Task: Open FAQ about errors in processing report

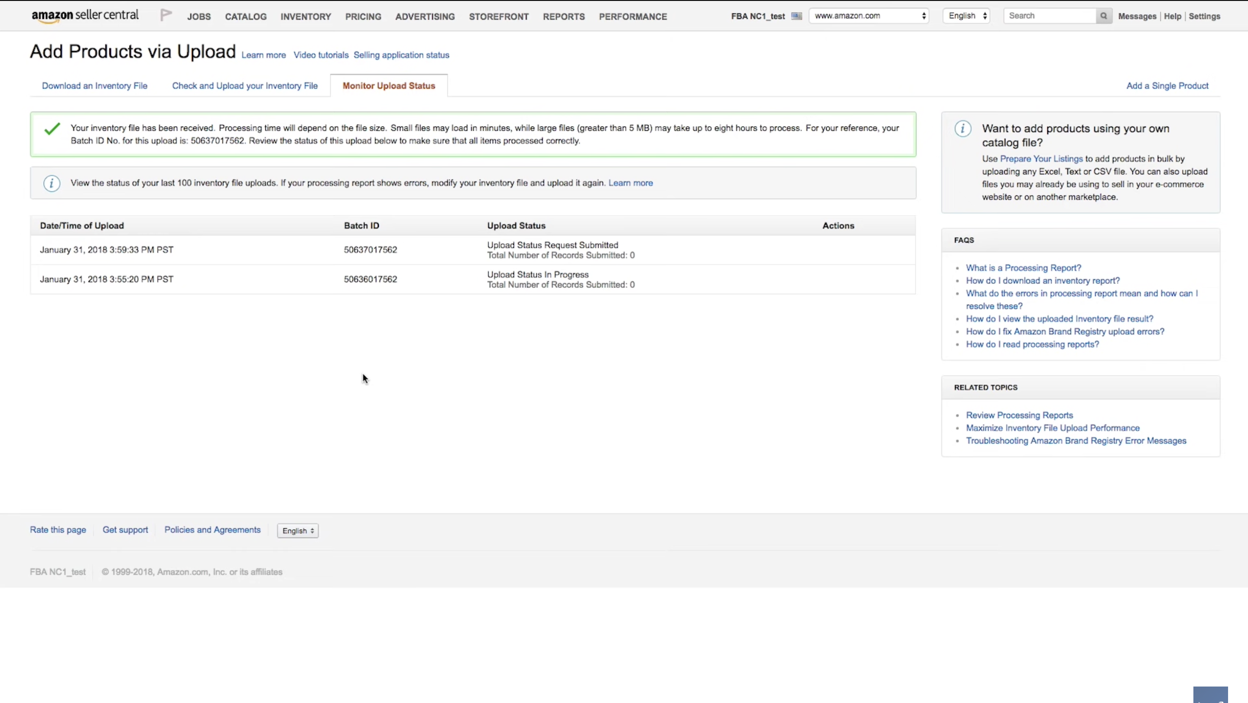Action: (1081, 299)
